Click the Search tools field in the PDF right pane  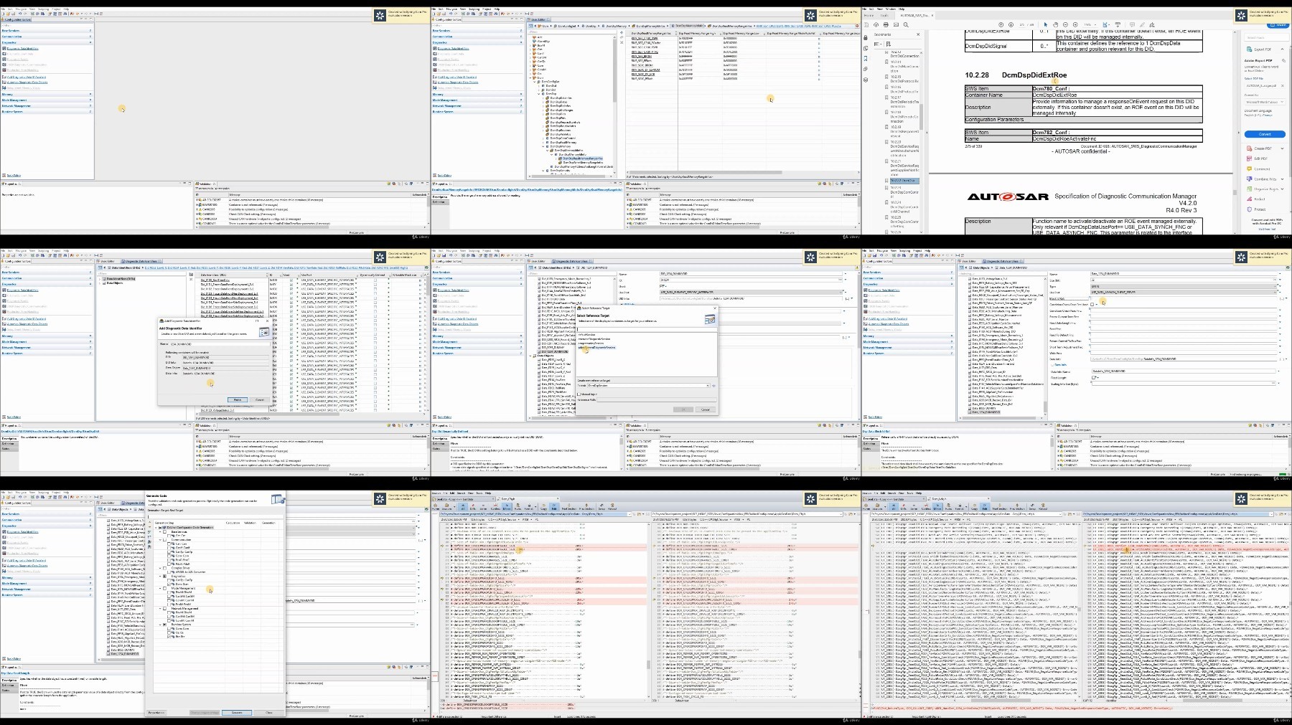[1267, 37]
